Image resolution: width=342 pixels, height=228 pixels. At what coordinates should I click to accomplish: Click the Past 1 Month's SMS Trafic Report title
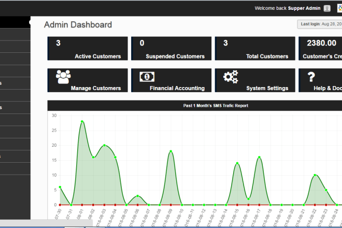[x=216, y=106]
